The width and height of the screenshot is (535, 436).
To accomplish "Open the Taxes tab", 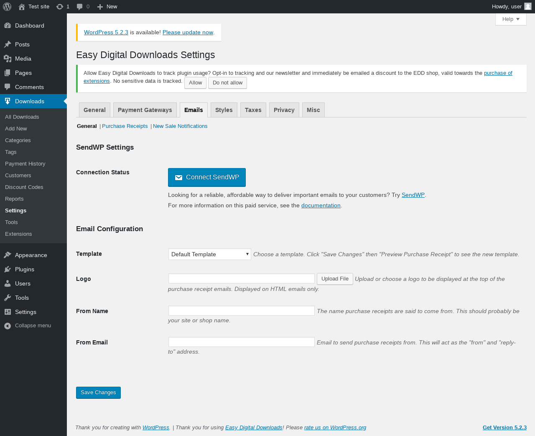I will (x=253, y=110).
